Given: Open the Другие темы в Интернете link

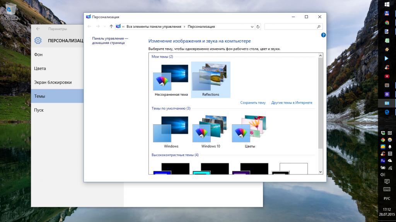Looking at the screenshot, I should click(292, 103).
